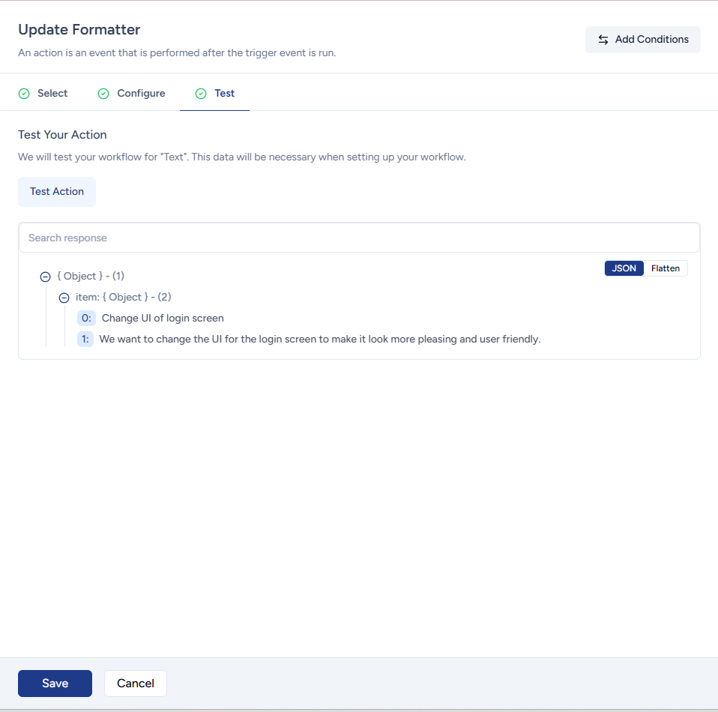This screenshot has width=718, height=712.
Task: Switch response view to Flatten
Action: (665, 268)
